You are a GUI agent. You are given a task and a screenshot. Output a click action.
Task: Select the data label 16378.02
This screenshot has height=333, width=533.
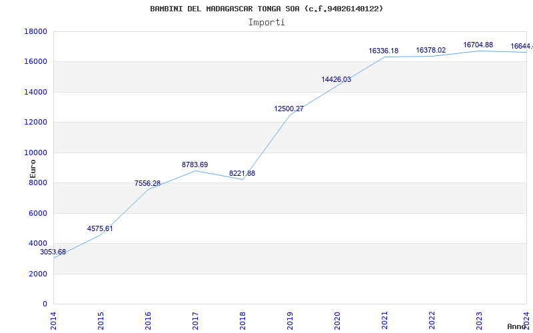click(x=430, y=51)
